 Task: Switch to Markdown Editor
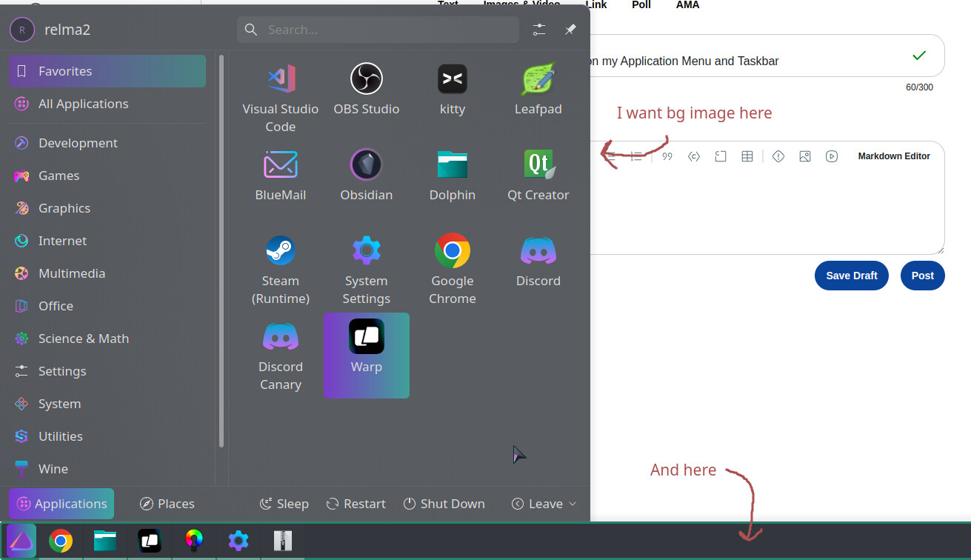[894, 156]
